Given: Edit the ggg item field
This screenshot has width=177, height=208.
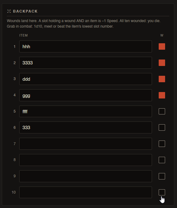Looking at the screenshot, I should point(85,95).
